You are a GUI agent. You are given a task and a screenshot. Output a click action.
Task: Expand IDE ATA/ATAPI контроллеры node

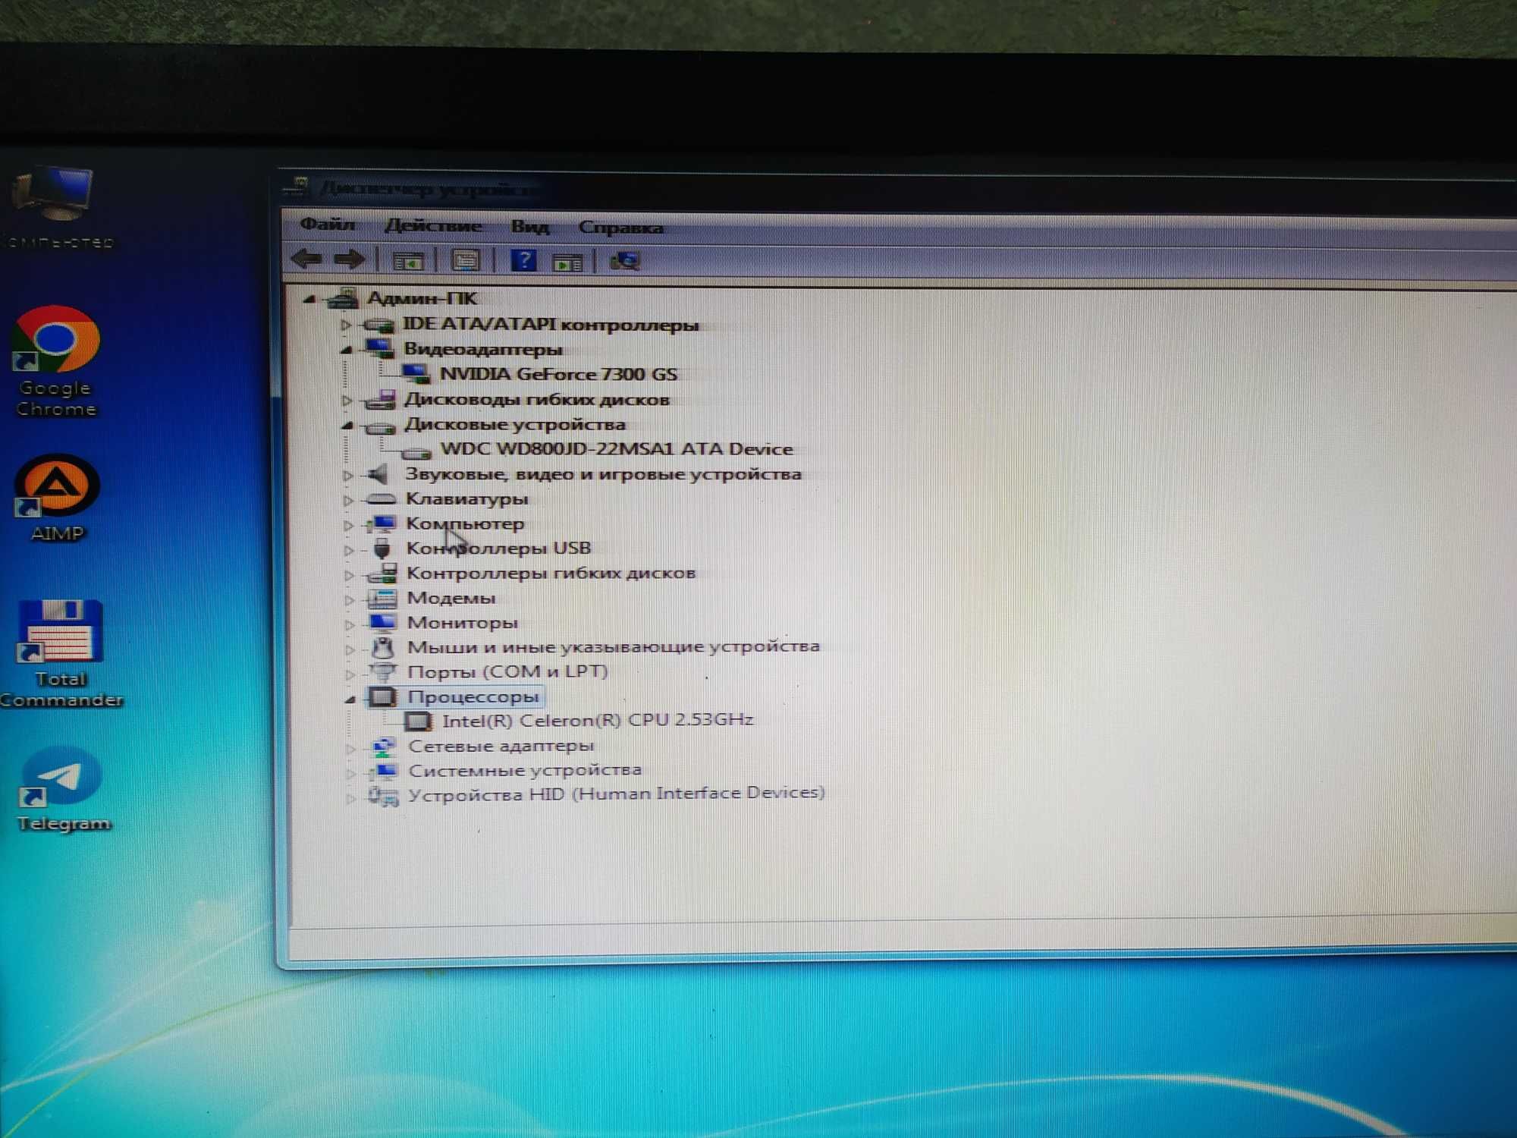(346, 325)
